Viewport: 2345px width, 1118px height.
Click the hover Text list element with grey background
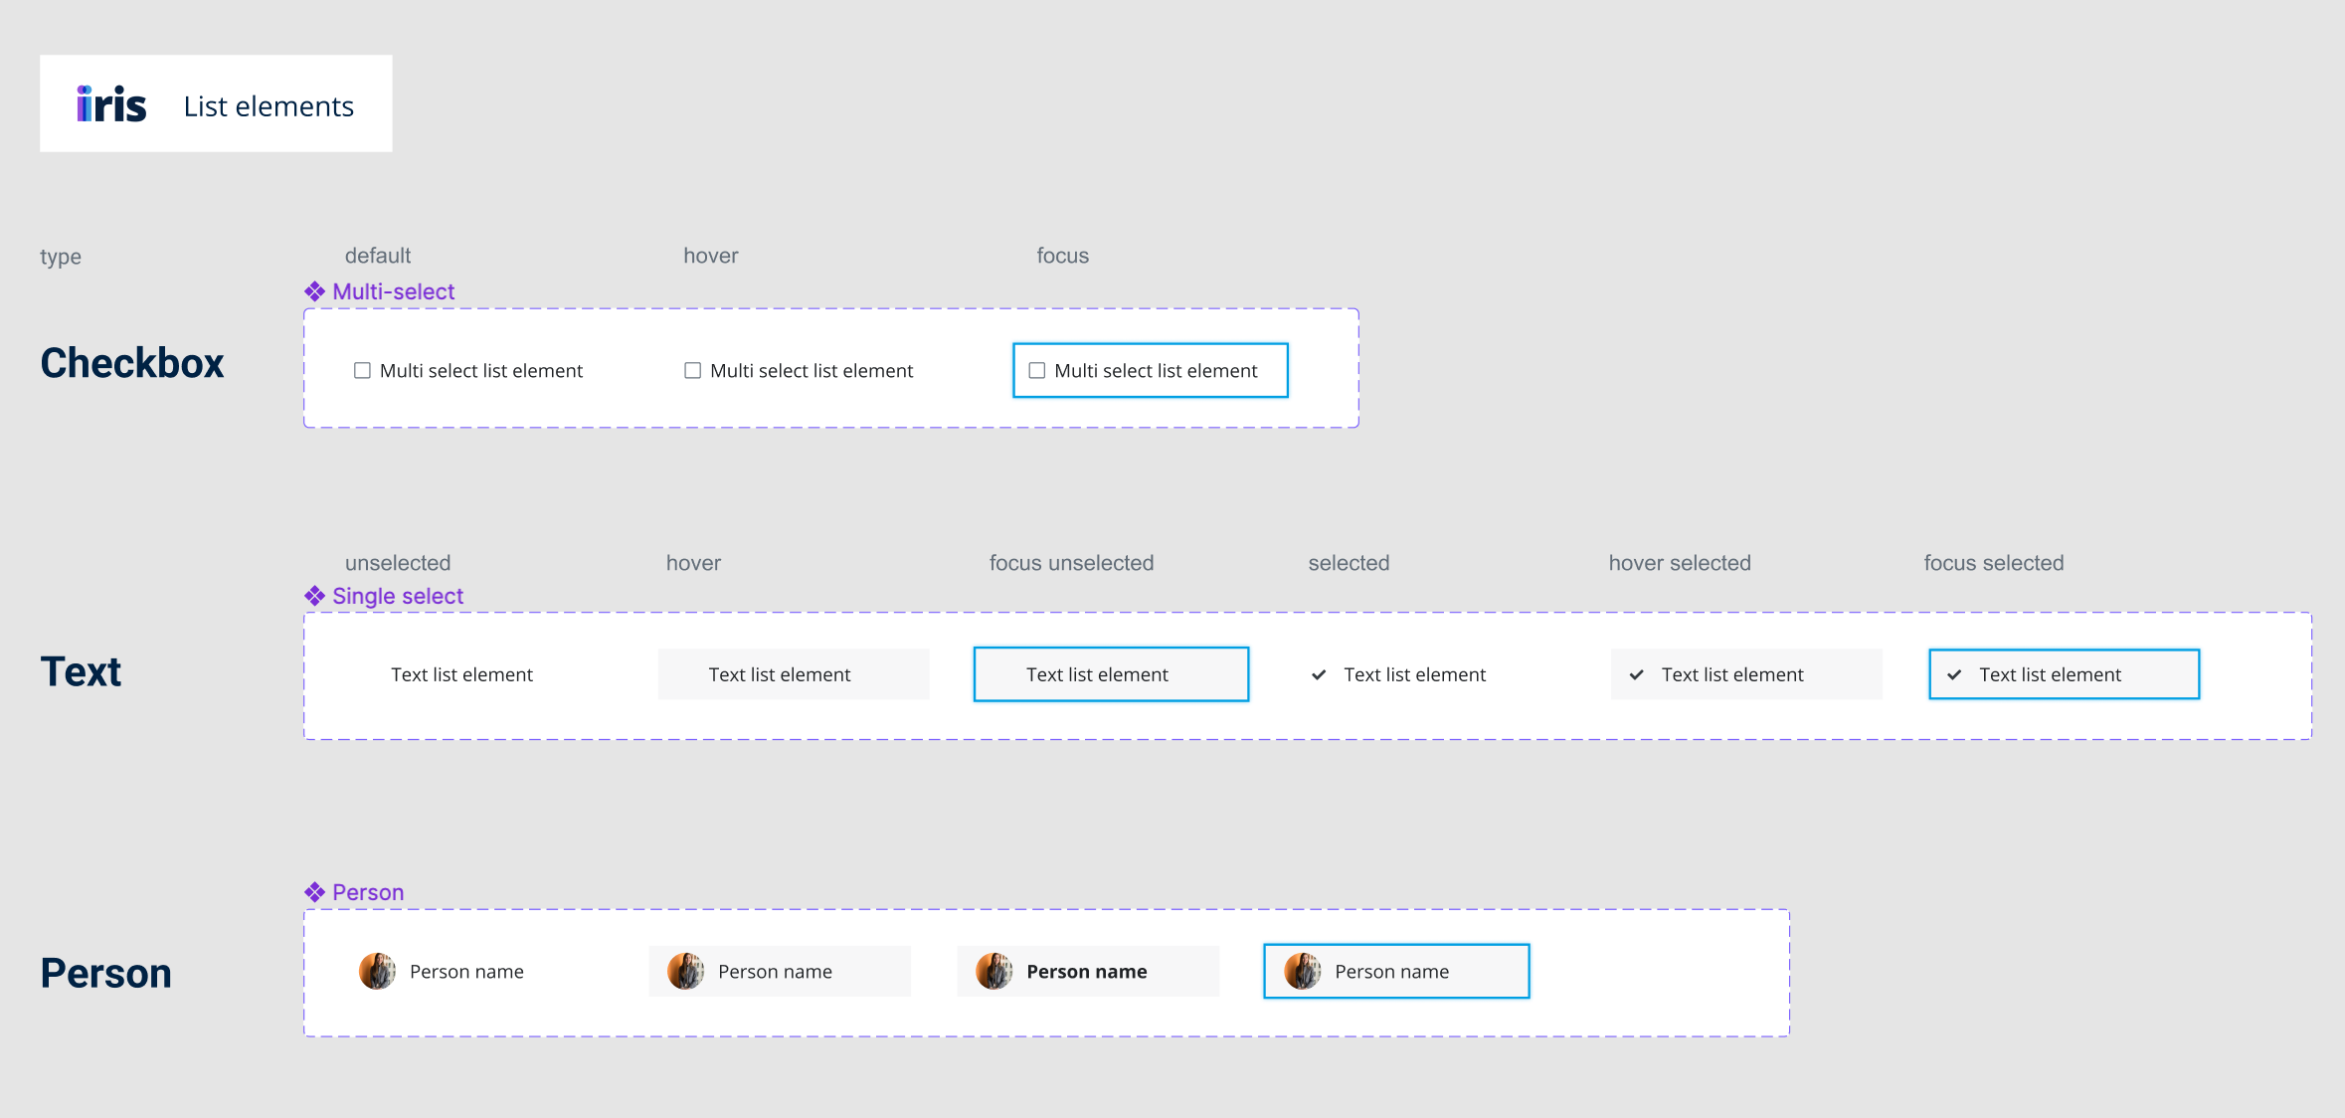click(x=794, y=674)
